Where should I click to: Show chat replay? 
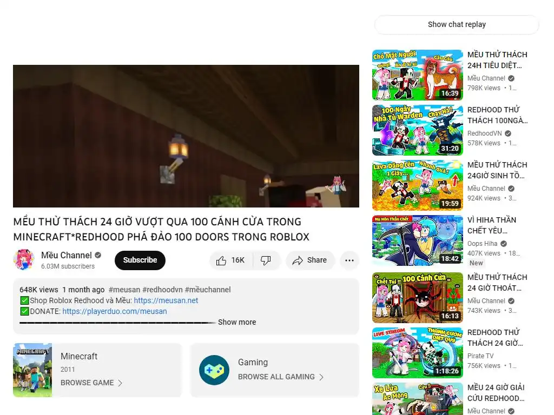(x=457, y=24)
